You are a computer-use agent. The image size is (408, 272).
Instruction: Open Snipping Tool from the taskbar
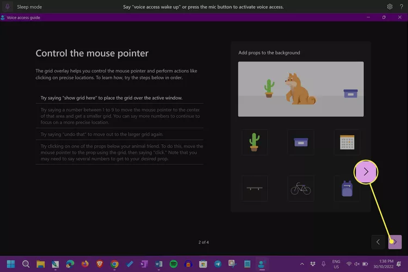[232, 264]
